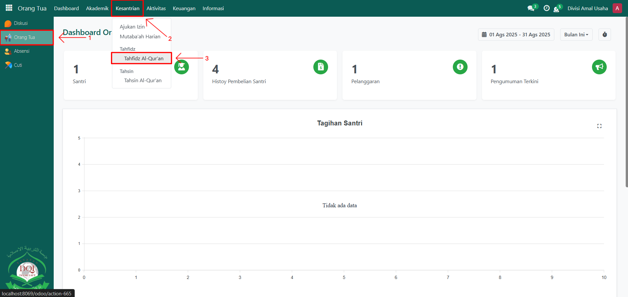Select Ajukan Izin menu item
The height and width of the screenshot is (297, 628).
132,27
